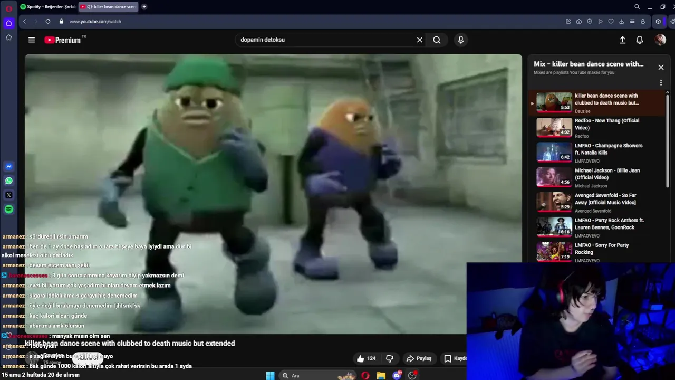675x380 pixels.
Task: Play LMFAO - Champagne Showers from mix
Action: 597,153
